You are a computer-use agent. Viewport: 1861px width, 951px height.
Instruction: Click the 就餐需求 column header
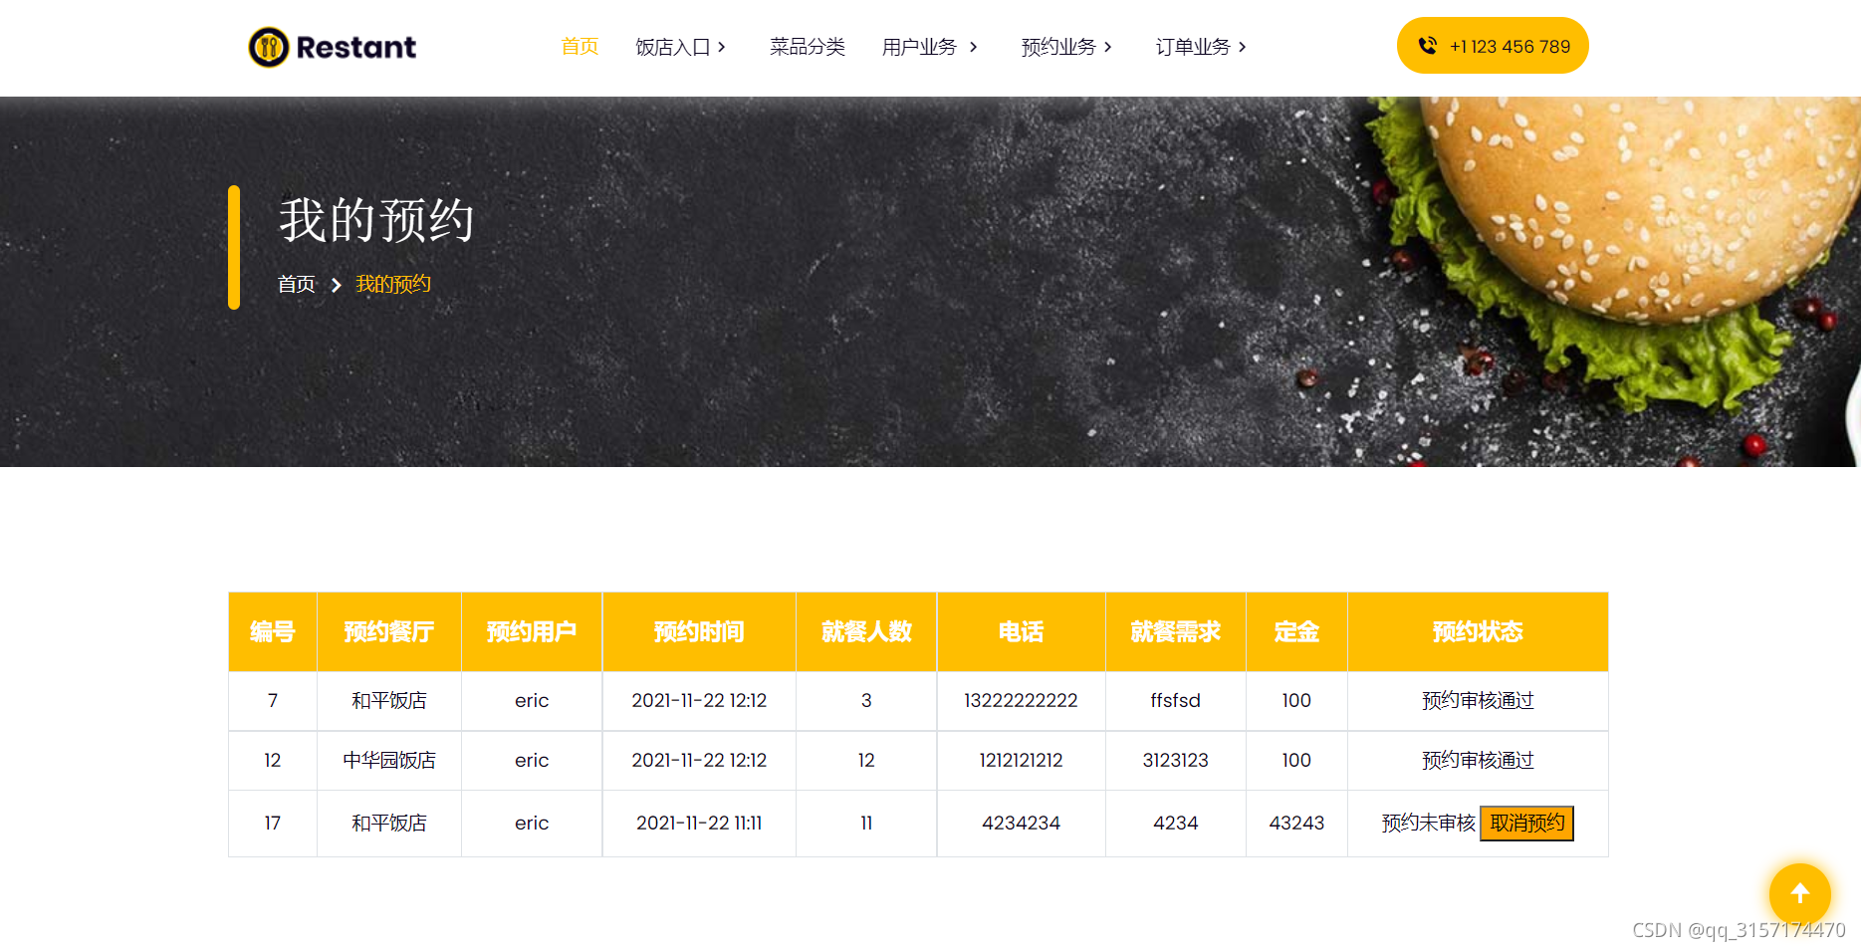click(x=1176, y=631)
